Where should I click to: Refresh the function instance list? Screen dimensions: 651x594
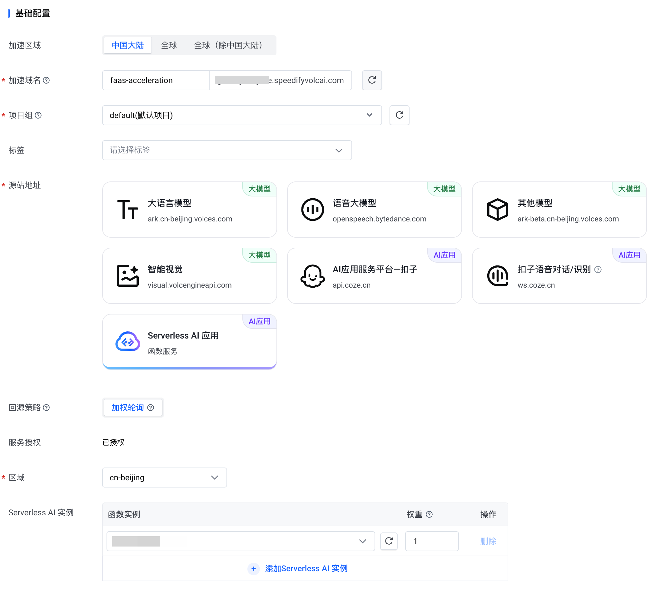pyautogui.click(x=389, y=542)
